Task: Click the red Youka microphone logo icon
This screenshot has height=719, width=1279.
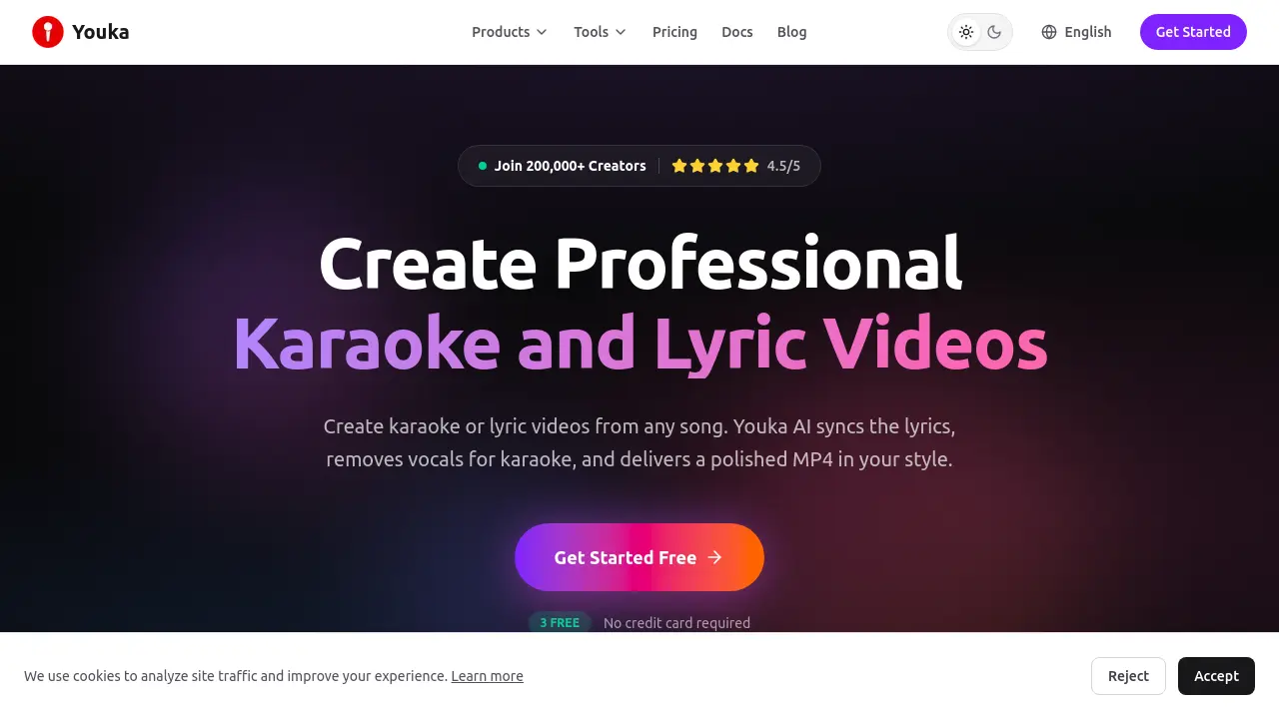Action: [48, 32]
